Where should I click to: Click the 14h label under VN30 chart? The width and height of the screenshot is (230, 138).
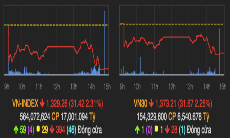207,87
